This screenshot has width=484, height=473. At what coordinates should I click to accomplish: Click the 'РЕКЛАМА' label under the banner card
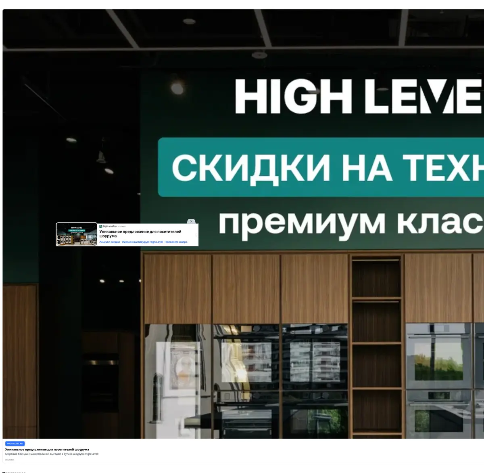[x=10, y=460]
